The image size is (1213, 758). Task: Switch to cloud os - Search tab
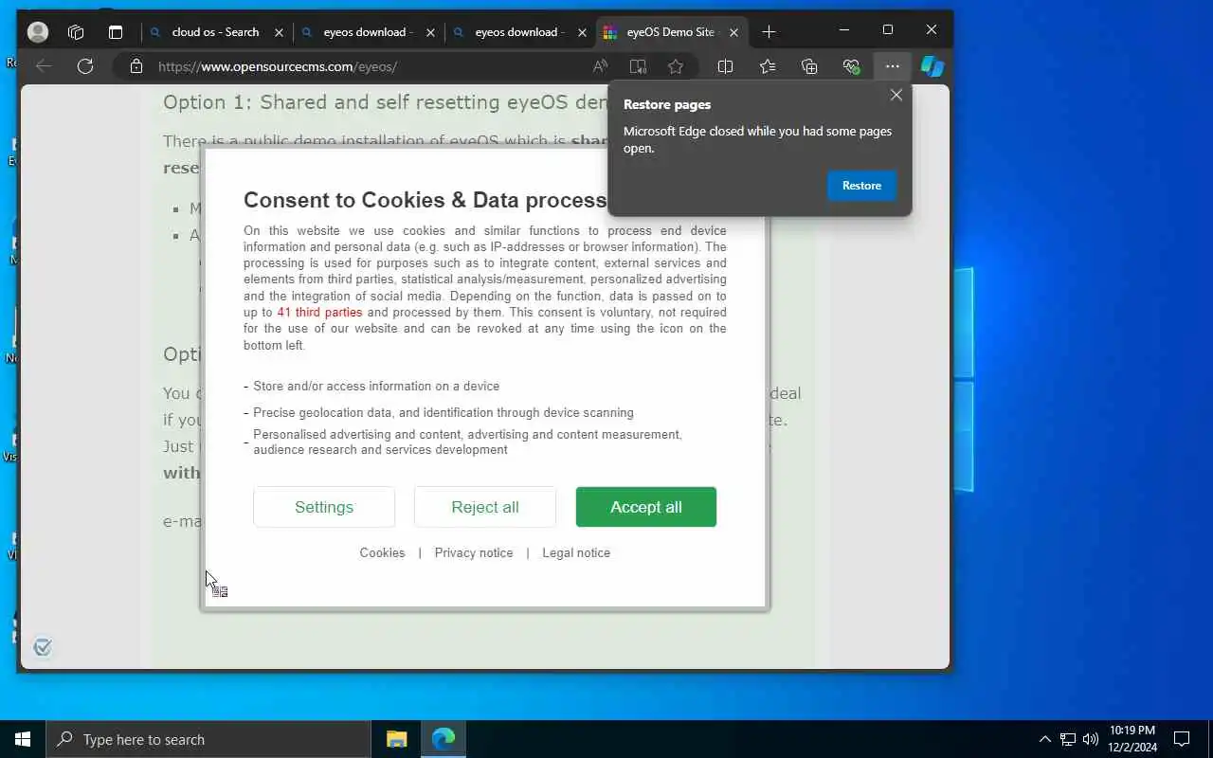pyautogui.click(x=216, y=32)
